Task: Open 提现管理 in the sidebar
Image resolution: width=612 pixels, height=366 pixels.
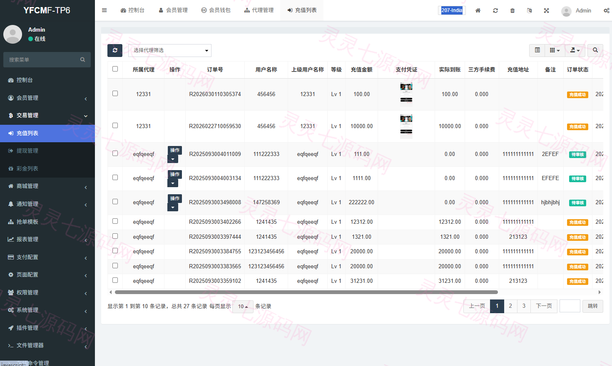Action: coord(47,151)
